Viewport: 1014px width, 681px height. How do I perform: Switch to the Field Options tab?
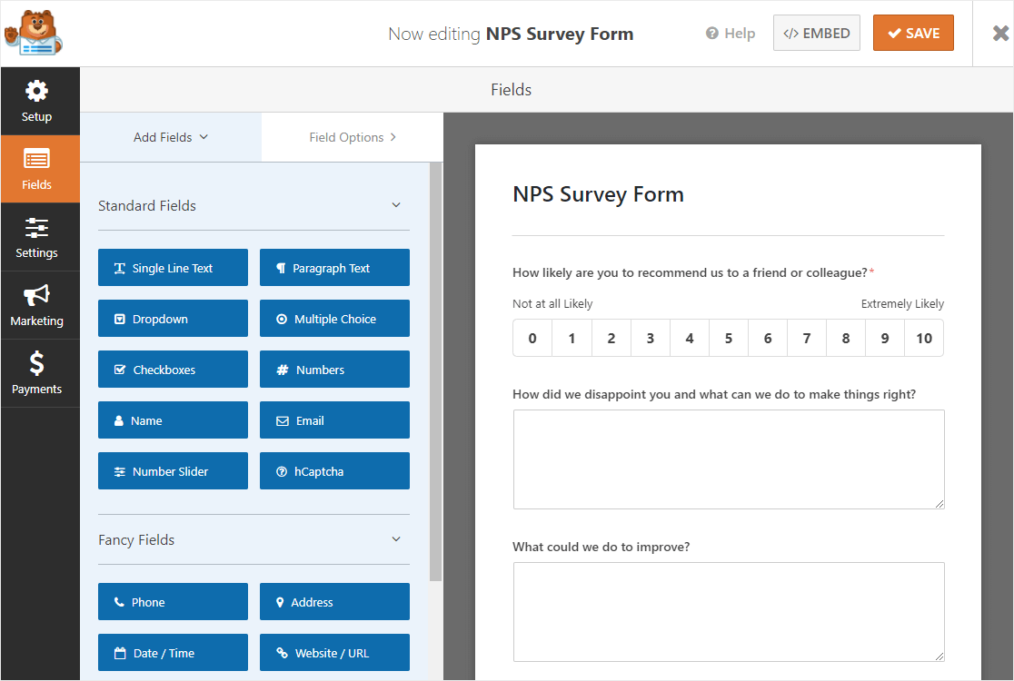click(x=353, y=137)
